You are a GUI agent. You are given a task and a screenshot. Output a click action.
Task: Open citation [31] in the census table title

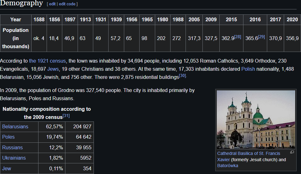pyautogui.click(x=66, y=115)
